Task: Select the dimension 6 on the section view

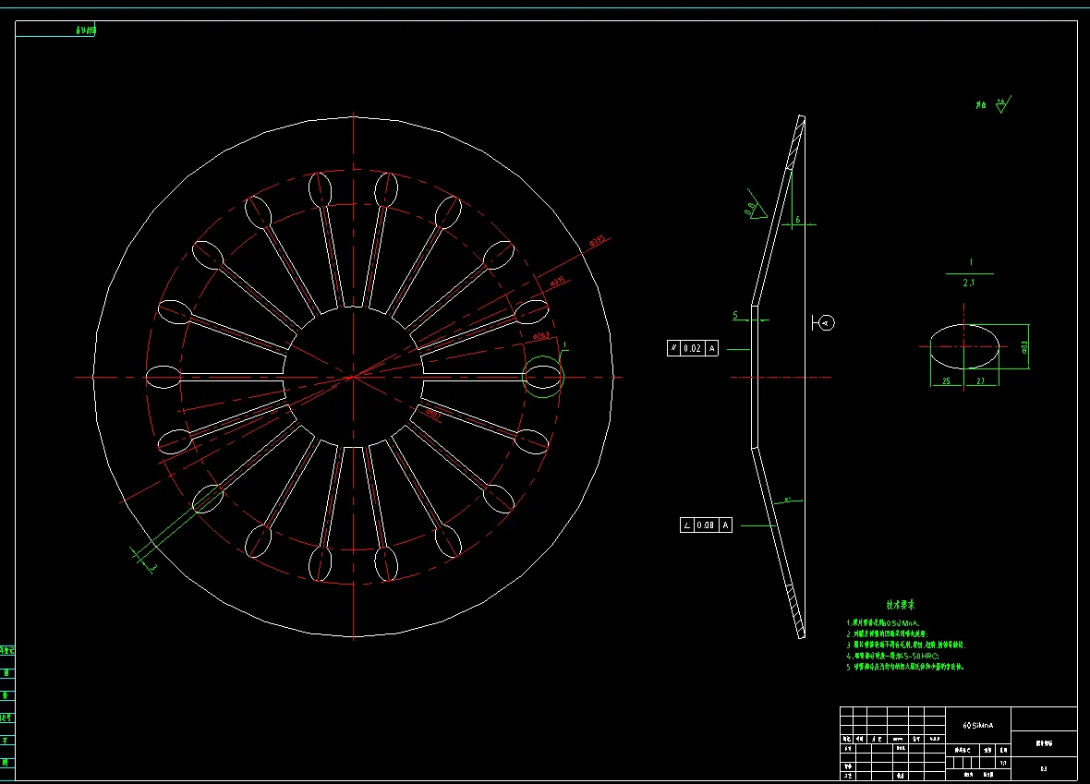Action: 797,220
